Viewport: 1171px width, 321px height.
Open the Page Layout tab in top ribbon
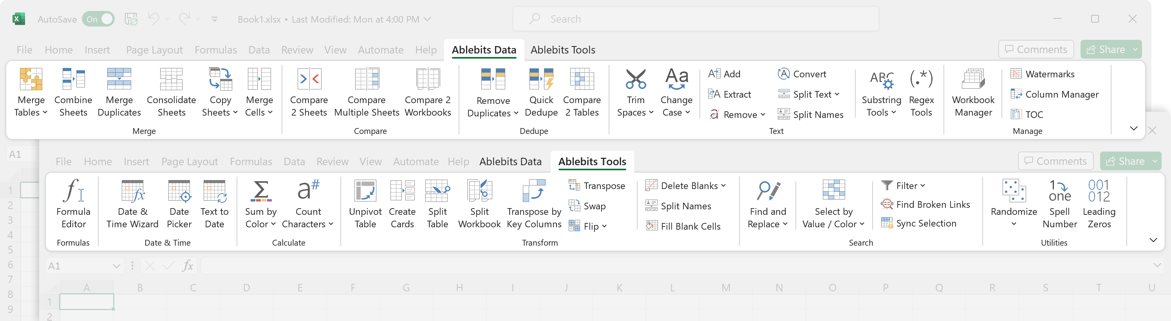pos(154,50)
